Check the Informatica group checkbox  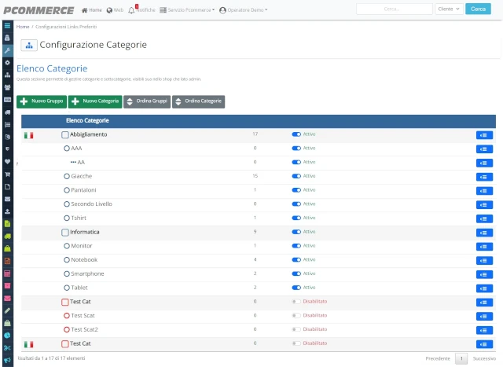click(64, 232)
